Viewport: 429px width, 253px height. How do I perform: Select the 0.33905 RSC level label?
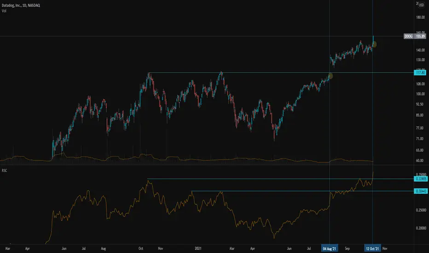tap(421, 179)
